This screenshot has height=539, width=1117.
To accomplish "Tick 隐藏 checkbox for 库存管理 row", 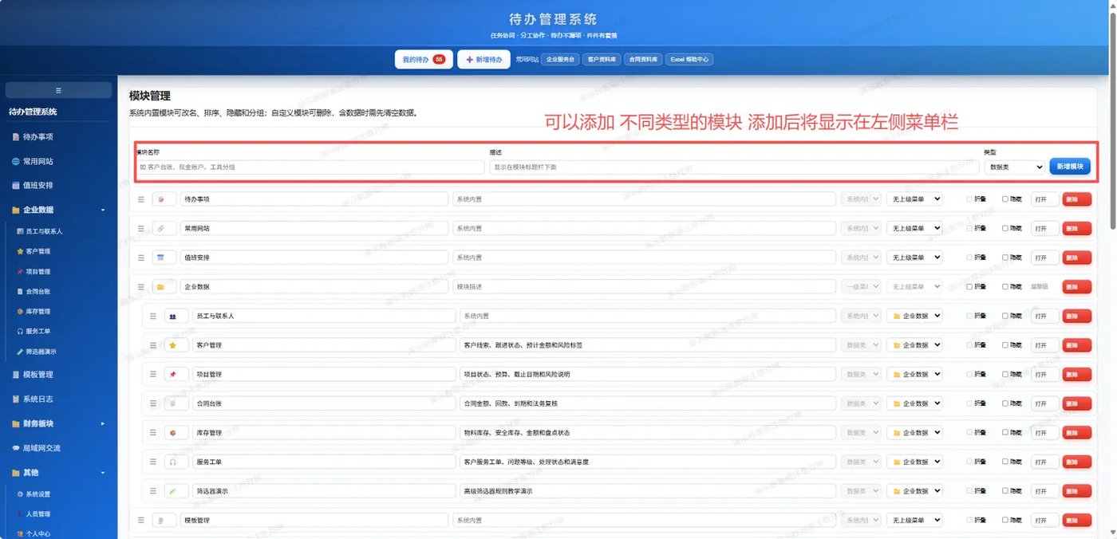I will pyautogui.click(x=1005, y=432).
